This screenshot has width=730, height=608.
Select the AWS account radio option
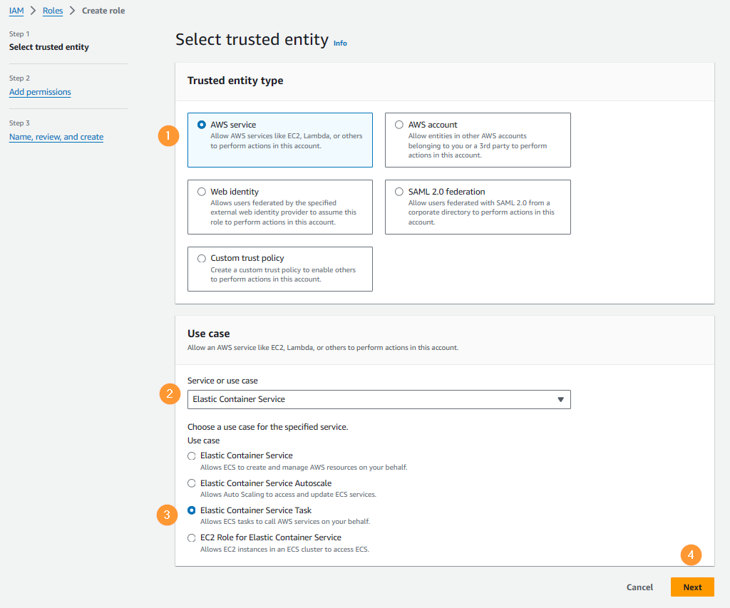click(399, 125)
